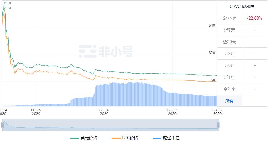Click the -22.68% change value
271x142 pixels.
coord(254,18)
